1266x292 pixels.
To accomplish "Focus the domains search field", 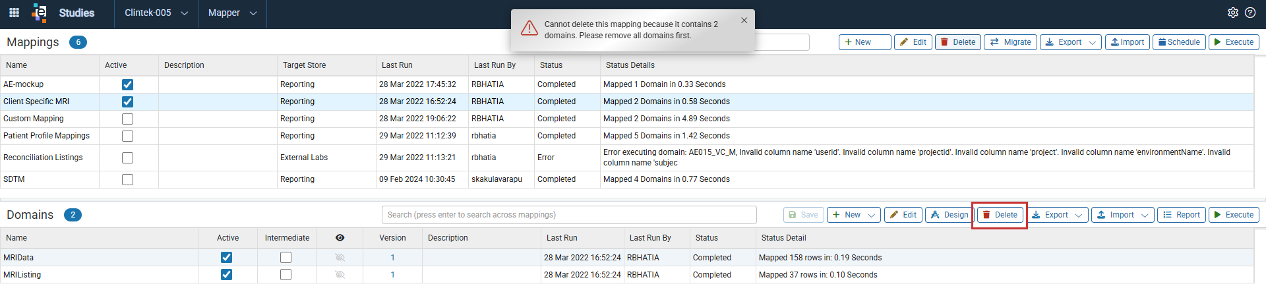I will (x=569, y=215).
